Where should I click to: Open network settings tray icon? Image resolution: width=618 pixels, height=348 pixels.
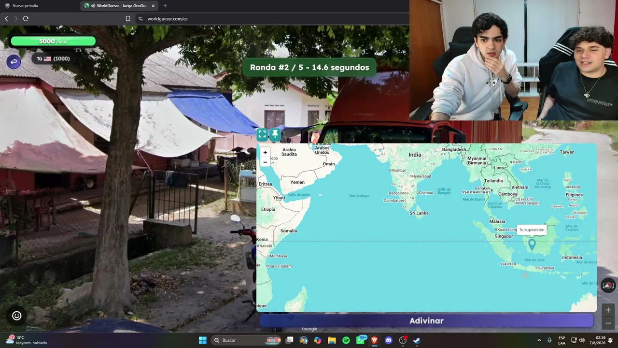point(574,340)
